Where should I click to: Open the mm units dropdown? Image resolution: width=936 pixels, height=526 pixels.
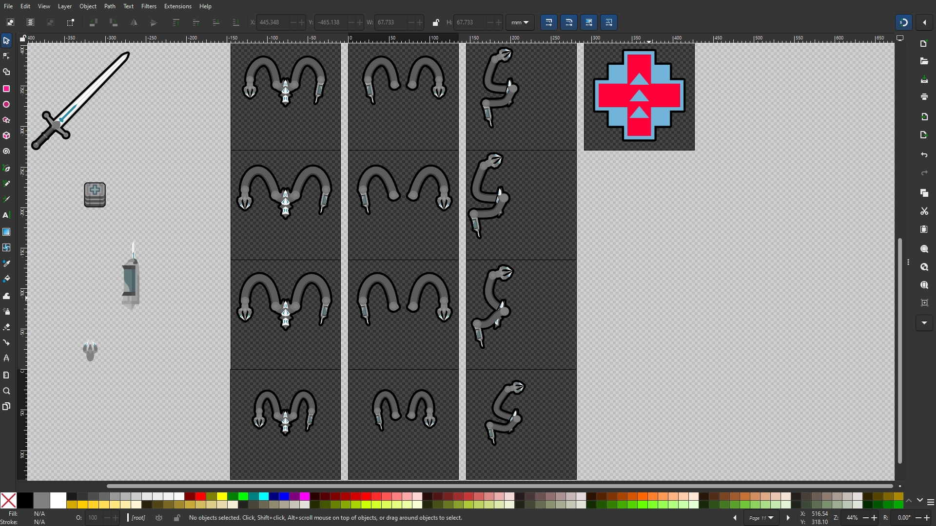[520, 22]
